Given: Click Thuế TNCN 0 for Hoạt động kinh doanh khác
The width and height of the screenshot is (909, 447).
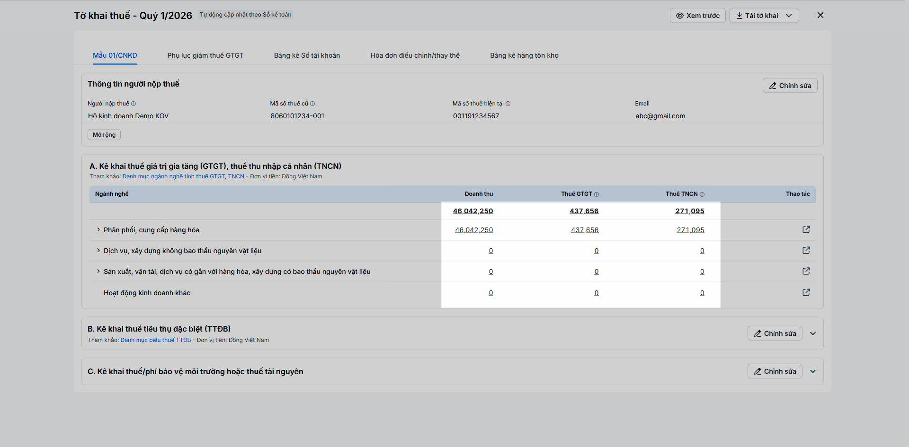Looking at the screenshot, I should pos(702,293).
